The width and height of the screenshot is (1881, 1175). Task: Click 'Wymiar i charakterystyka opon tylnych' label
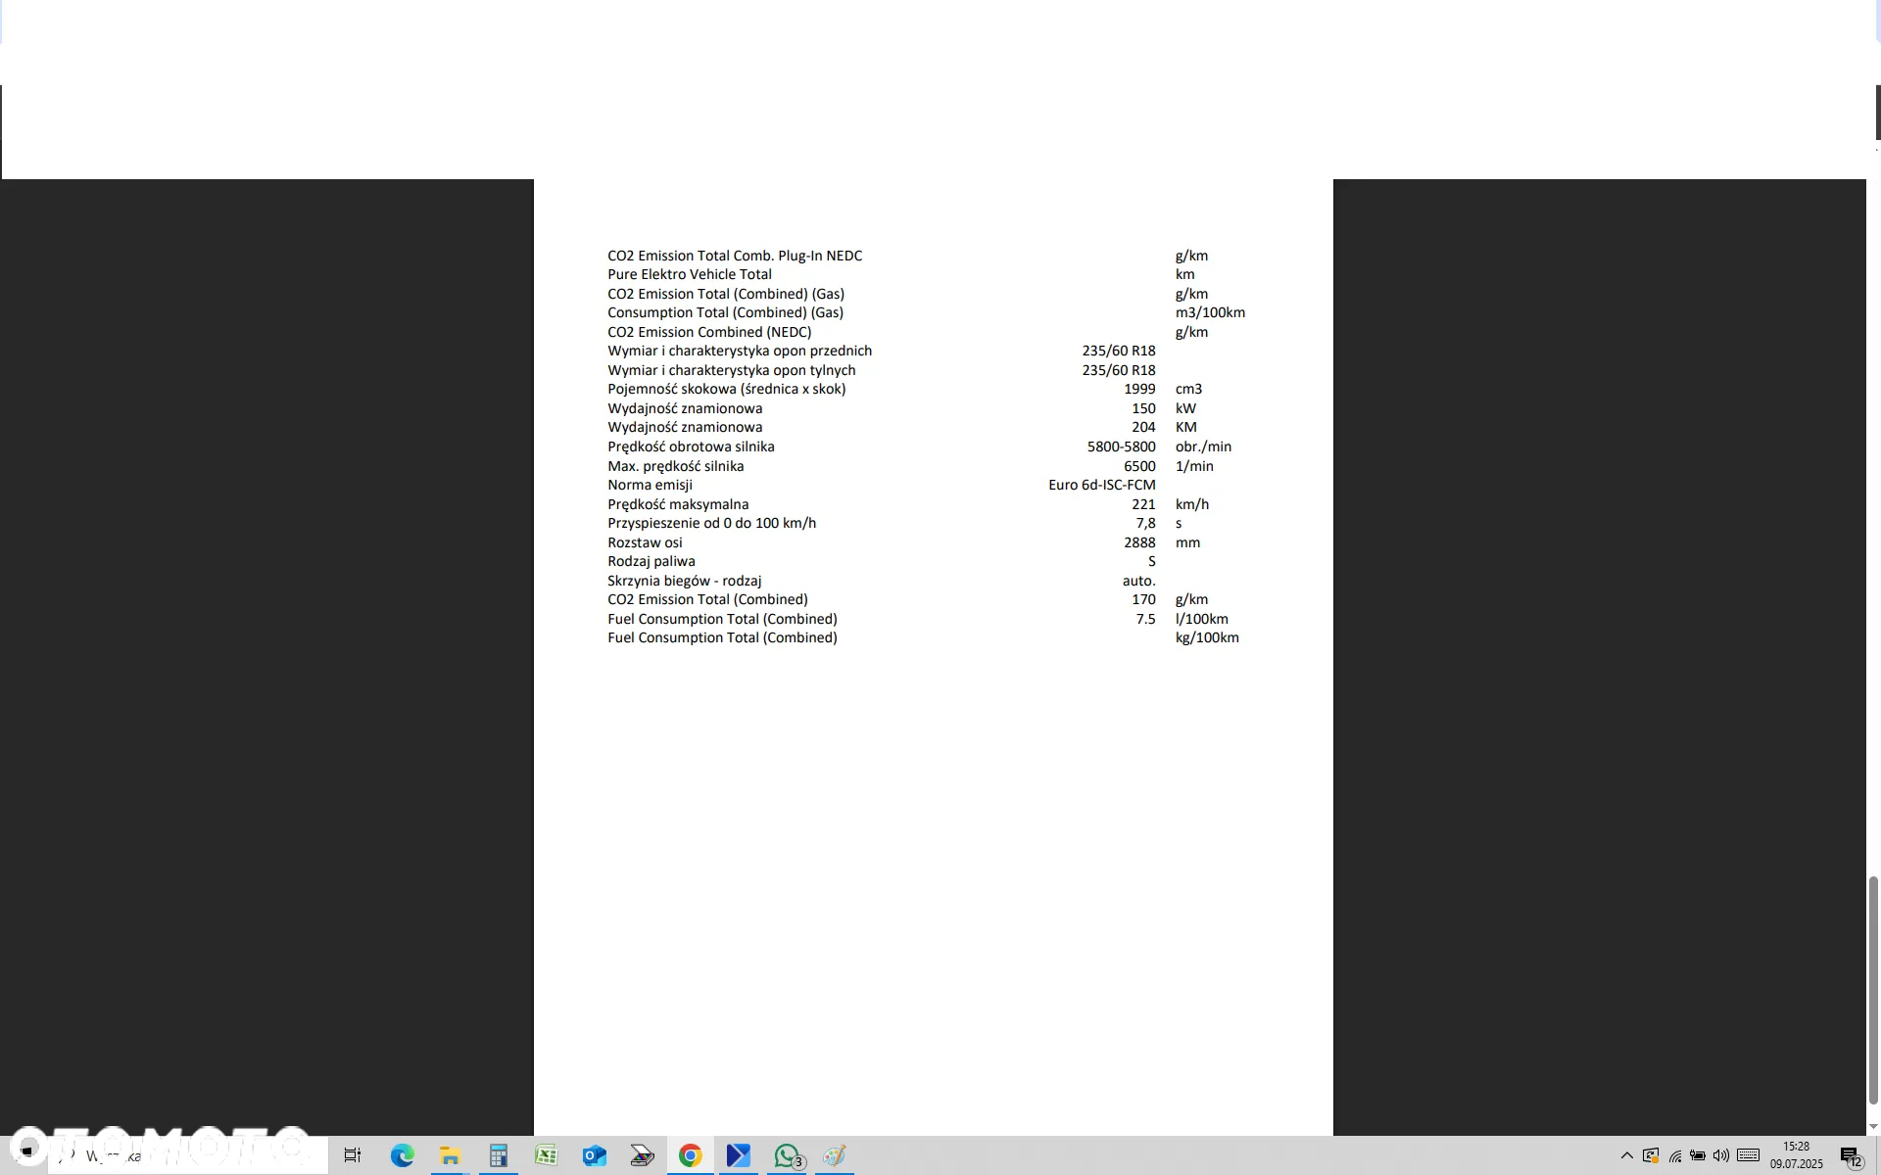pos(732,370)
